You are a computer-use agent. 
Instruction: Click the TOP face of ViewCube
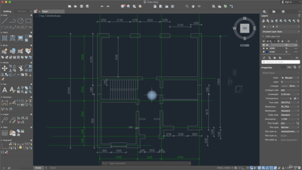(244, 28)
